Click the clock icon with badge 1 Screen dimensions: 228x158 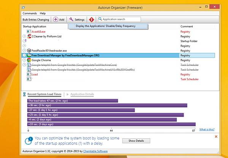tap(28, 141)
